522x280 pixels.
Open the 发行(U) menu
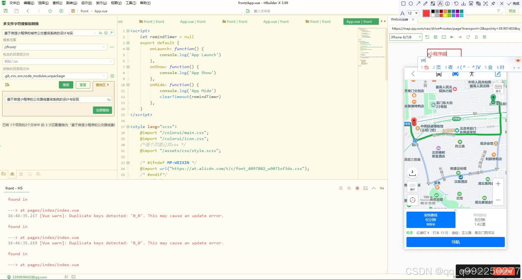click(x=101, y=3)
